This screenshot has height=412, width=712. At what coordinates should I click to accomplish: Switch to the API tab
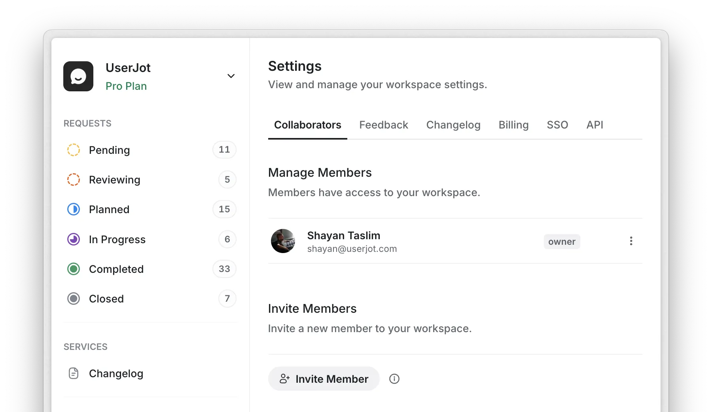coord(595,125)
